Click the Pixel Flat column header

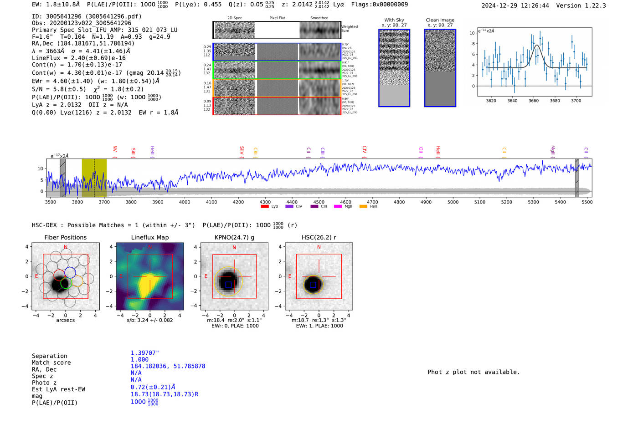coord(277,18)
